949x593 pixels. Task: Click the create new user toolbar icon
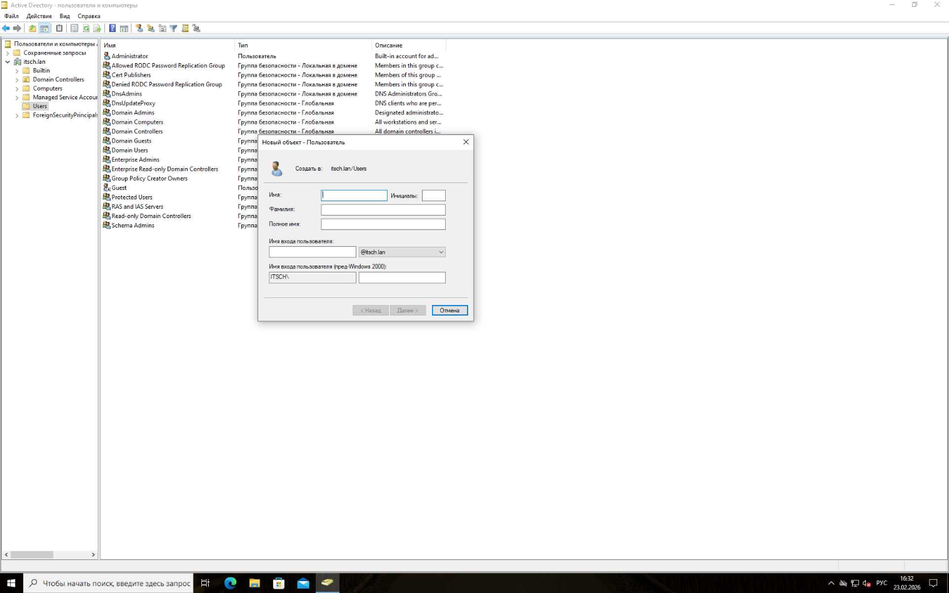pyautogui.click(x=139, y=28)
